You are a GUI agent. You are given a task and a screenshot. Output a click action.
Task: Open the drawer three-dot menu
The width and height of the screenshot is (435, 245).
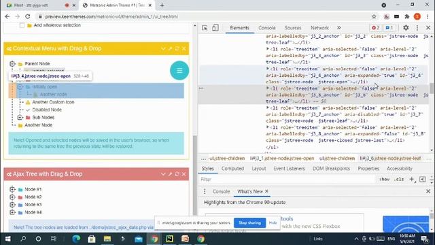tap(205, 191)
